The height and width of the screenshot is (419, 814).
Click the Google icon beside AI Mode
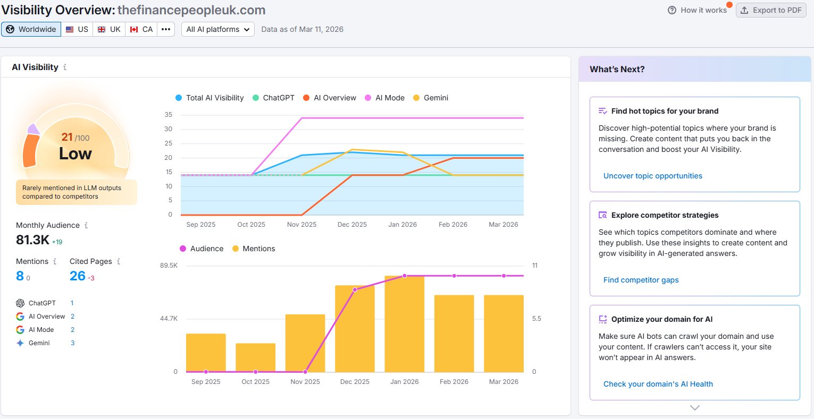(x=20, y=330)
